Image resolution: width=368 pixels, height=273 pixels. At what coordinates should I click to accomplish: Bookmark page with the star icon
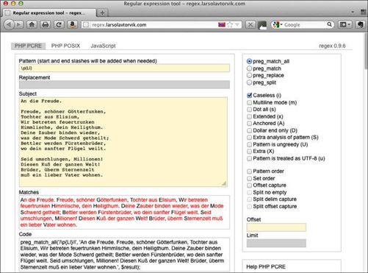[230, 25]
